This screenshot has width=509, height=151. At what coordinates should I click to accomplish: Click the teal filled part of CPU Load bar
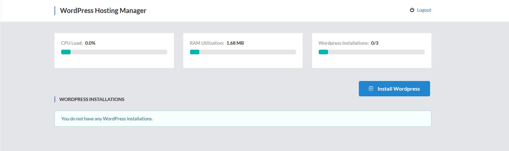pos(66,52)
